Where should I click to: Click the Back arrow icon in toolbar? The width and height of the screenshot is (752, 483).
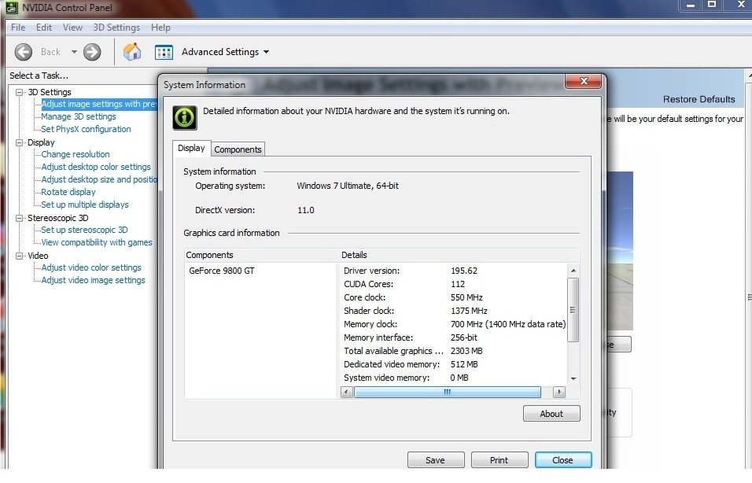[x=23, y=52]
